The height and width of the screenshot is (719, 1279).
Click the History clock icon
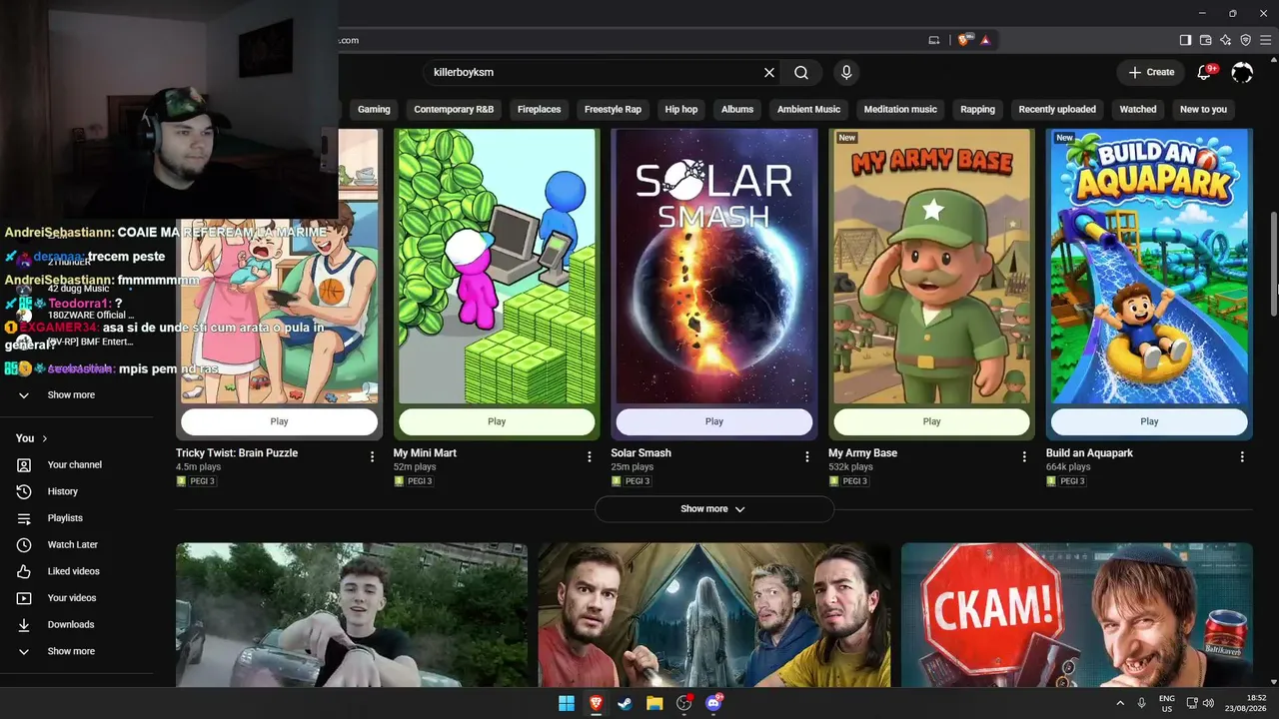click(24, 491)
